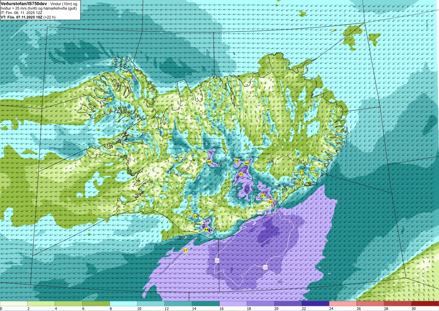The image size is (439, 311).
Task: Click the dark teal 14–16 m/s swatch
Action: tap(206, 303)
